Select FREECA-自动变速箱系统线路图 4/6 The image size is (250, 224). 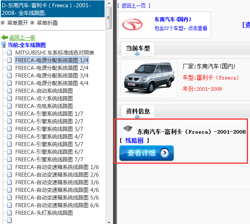coord(57,190)
